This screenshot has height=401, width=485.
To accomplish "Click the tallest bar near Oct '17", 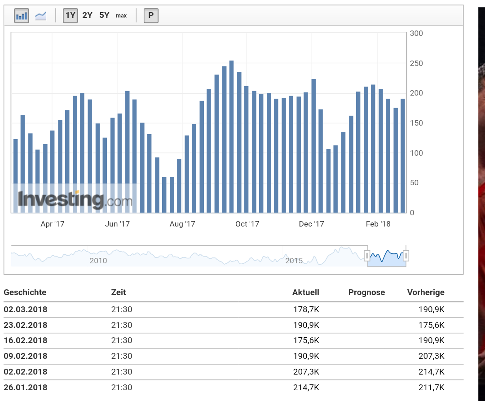I will click(231, 136).
